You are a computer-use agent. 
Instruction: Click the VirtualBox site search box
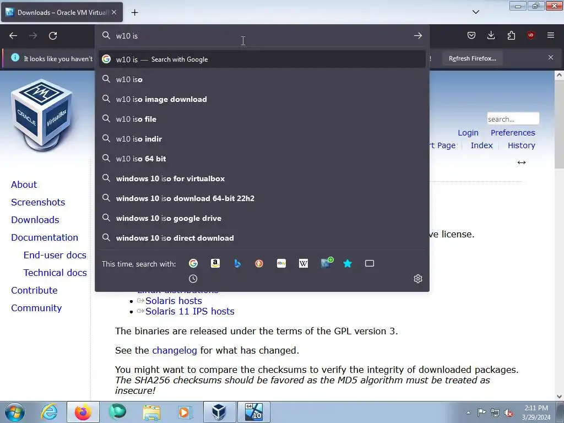click(x=513, y=119)
